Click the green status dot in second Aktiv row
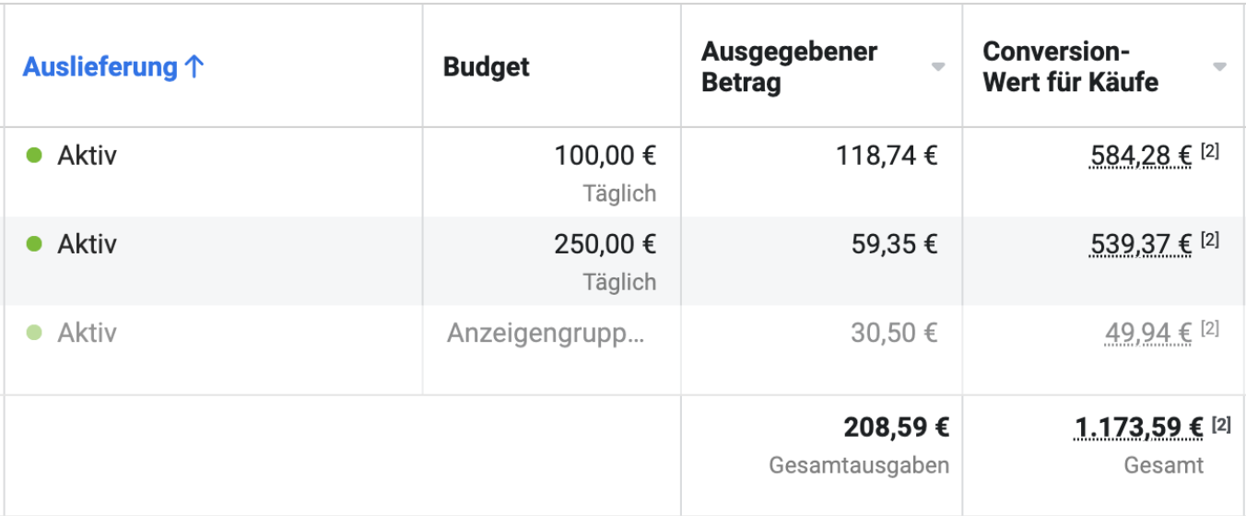Image resolution: width=1246 pixels, height=516 pixels. coord(34,244)
